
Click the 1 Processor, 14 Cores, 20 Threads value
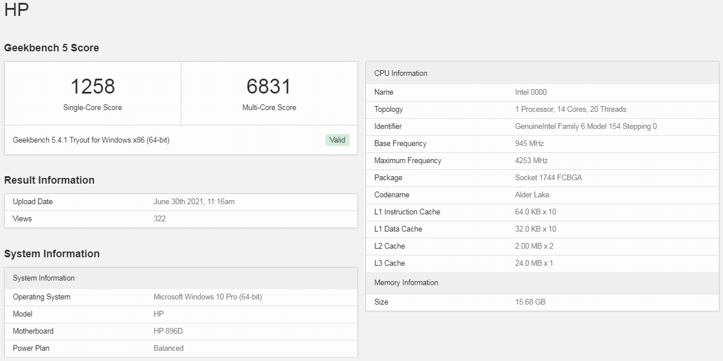[571, 109]
